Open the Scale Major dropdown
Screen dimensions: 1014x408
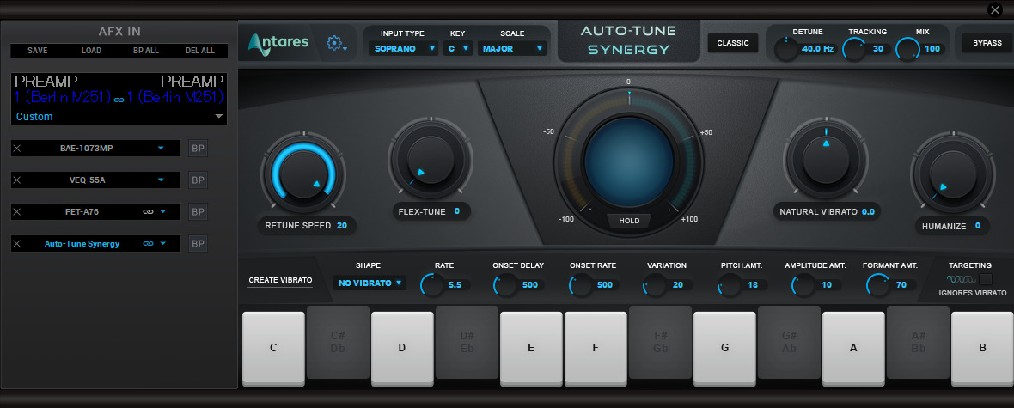point(512,48)
